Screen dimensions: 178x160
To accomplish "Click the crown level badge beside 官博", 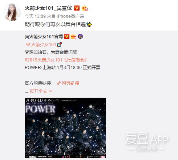I will point(73,36).
